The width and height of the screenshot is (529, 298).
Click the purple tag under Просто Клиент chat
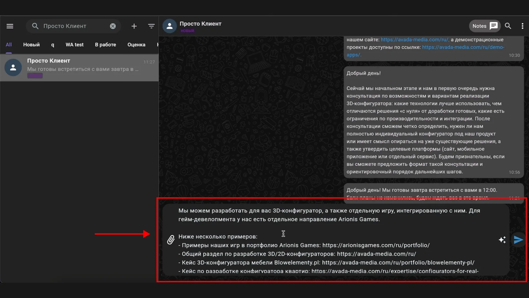pos(35,76)
